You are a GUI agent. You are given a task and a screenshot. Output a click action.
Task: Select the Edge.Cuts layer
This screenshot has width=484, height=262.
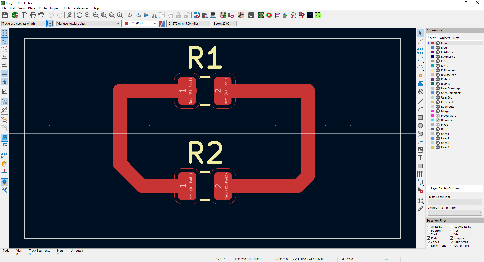point(447,107)
